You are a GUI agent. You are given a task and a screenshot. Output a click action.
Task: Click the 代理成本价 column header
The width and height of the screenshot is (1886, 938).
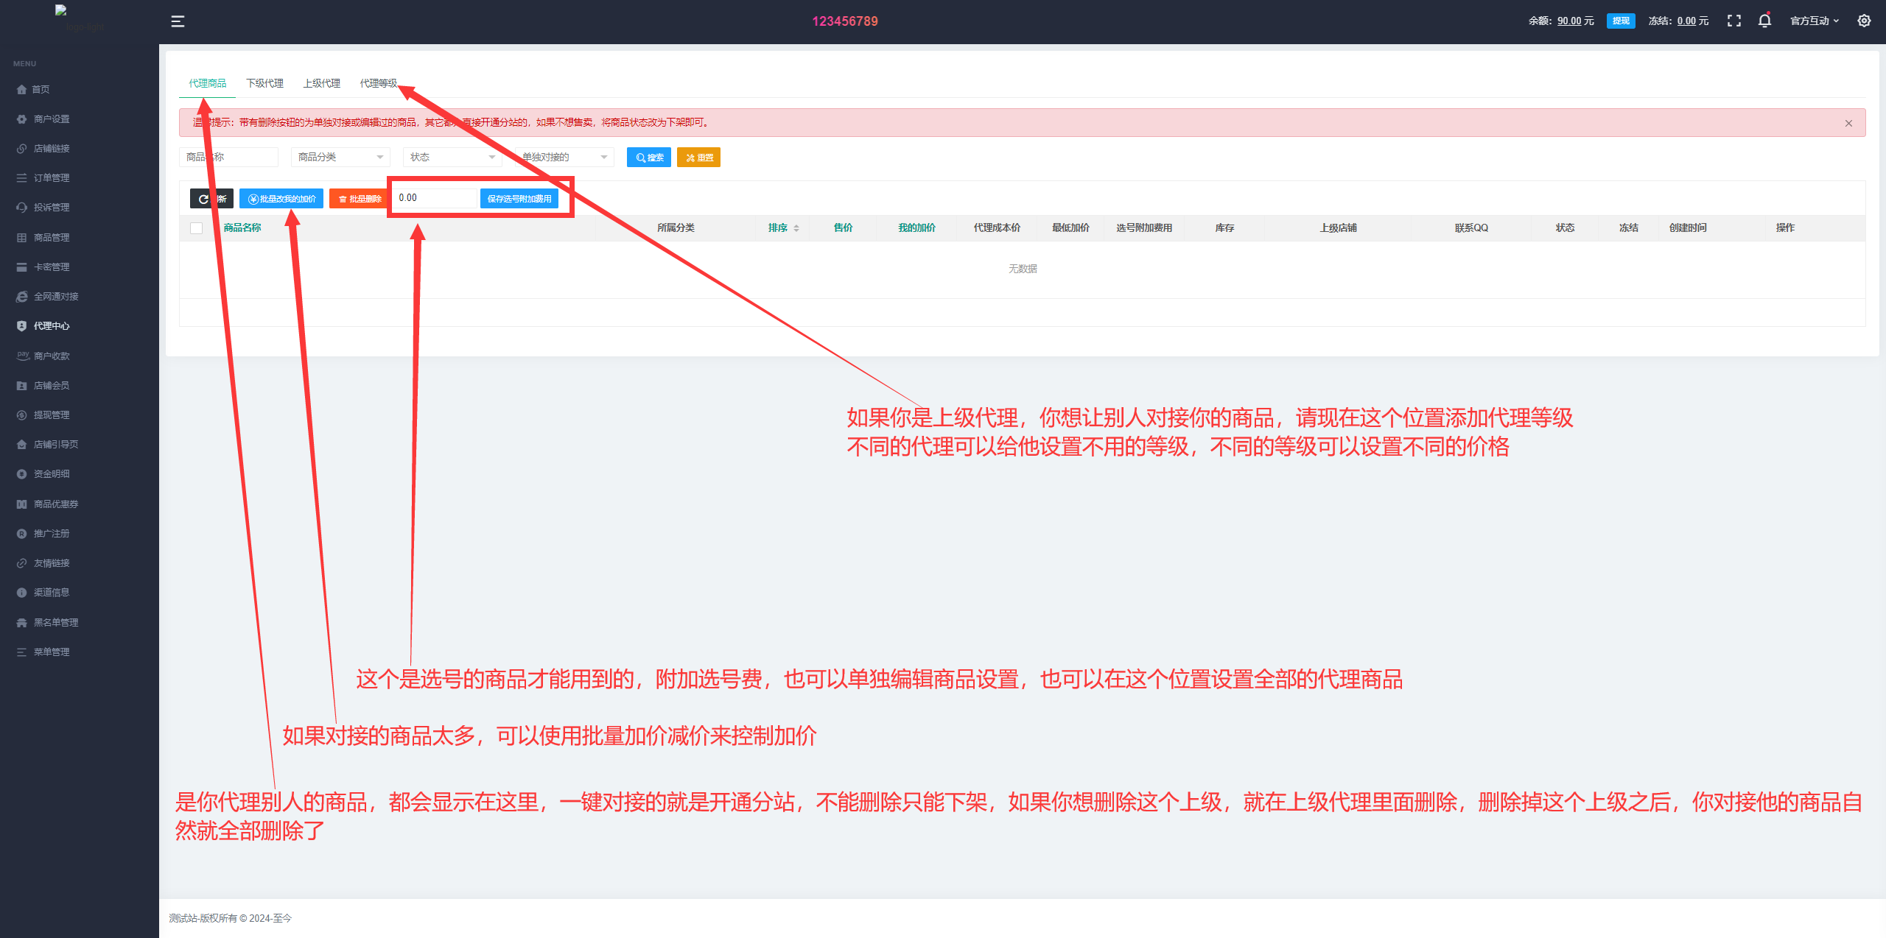coord(997,228)
